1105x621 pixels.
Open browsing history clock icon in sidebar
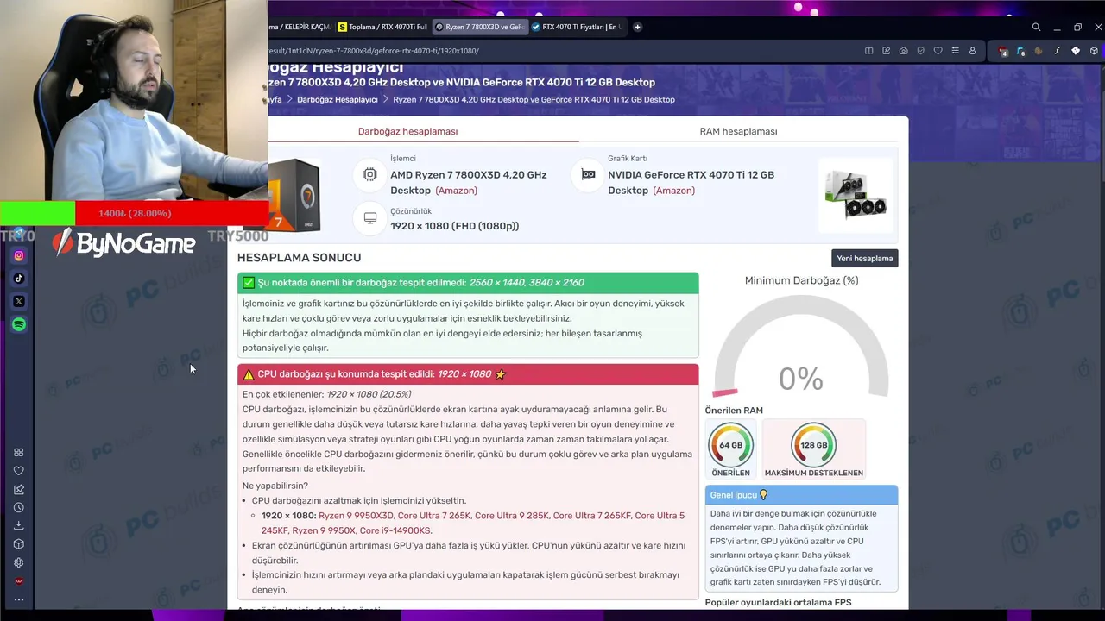point(19,507)
